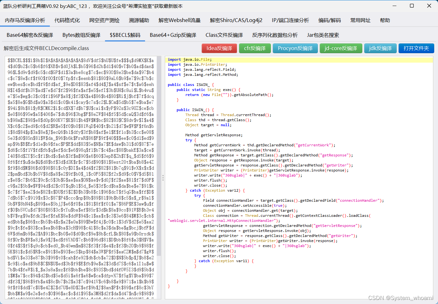Click 'import java.lang.reflect.Method;' line
This screenshot has width=438, height=304.
coord(203,75)
